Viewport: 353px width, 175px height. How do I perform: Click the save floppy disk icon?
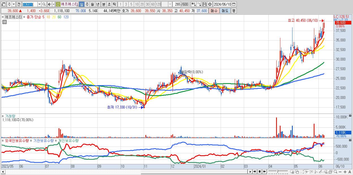[204, 4]
